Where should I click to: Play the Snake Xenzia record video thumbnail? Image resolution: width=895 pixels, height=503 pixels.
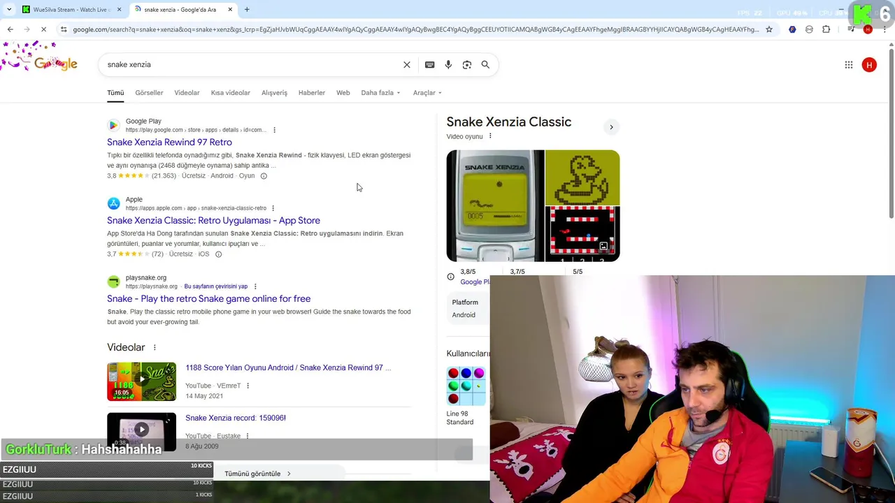pos(141,431)
